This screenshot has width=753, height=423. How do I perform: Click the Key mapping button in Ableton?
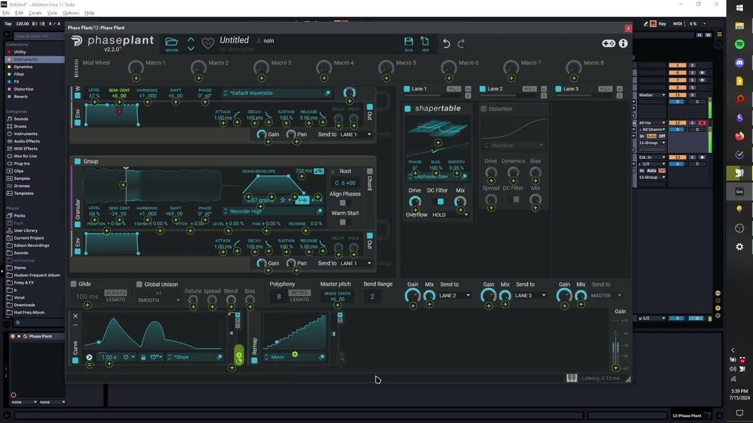pos(662,23)
